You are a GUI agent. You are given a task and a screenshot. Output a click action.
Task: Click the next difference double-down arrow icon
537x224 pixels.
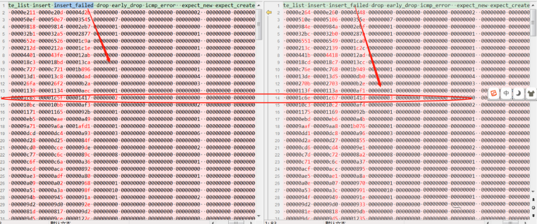pos(534,216)
